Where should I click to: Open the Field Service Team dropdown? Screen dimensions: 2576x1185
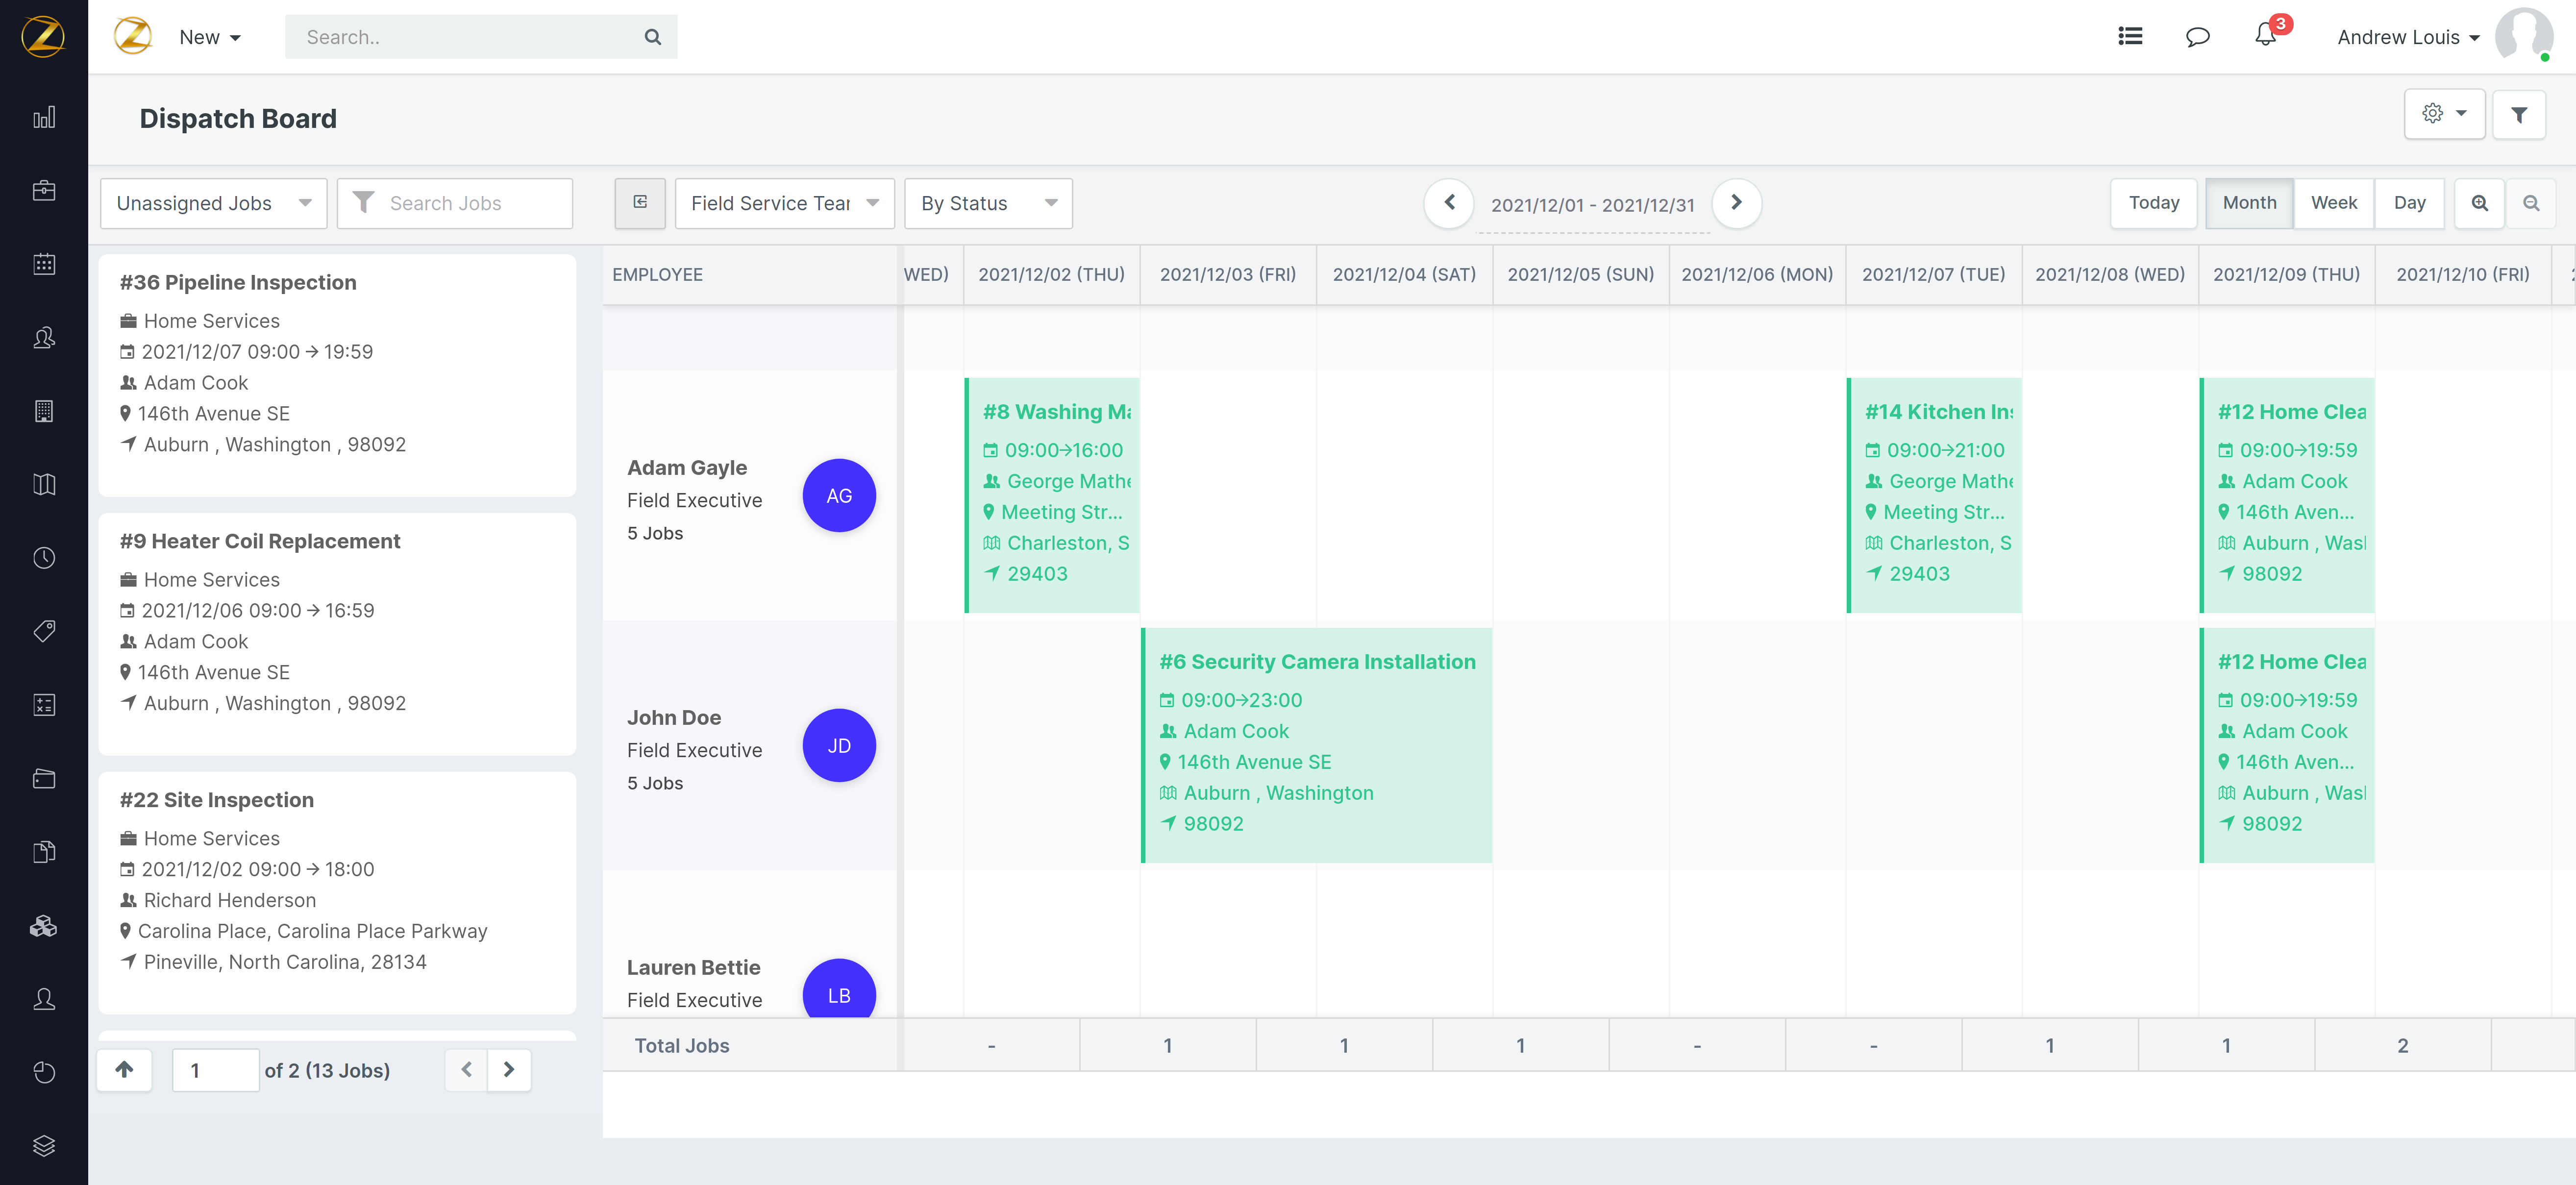tap(784, 203)
